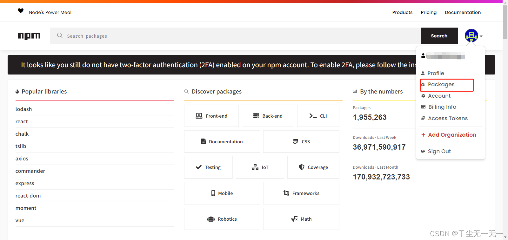Open the Robotics category tile

pyautogui.click(x=222, y=219)
